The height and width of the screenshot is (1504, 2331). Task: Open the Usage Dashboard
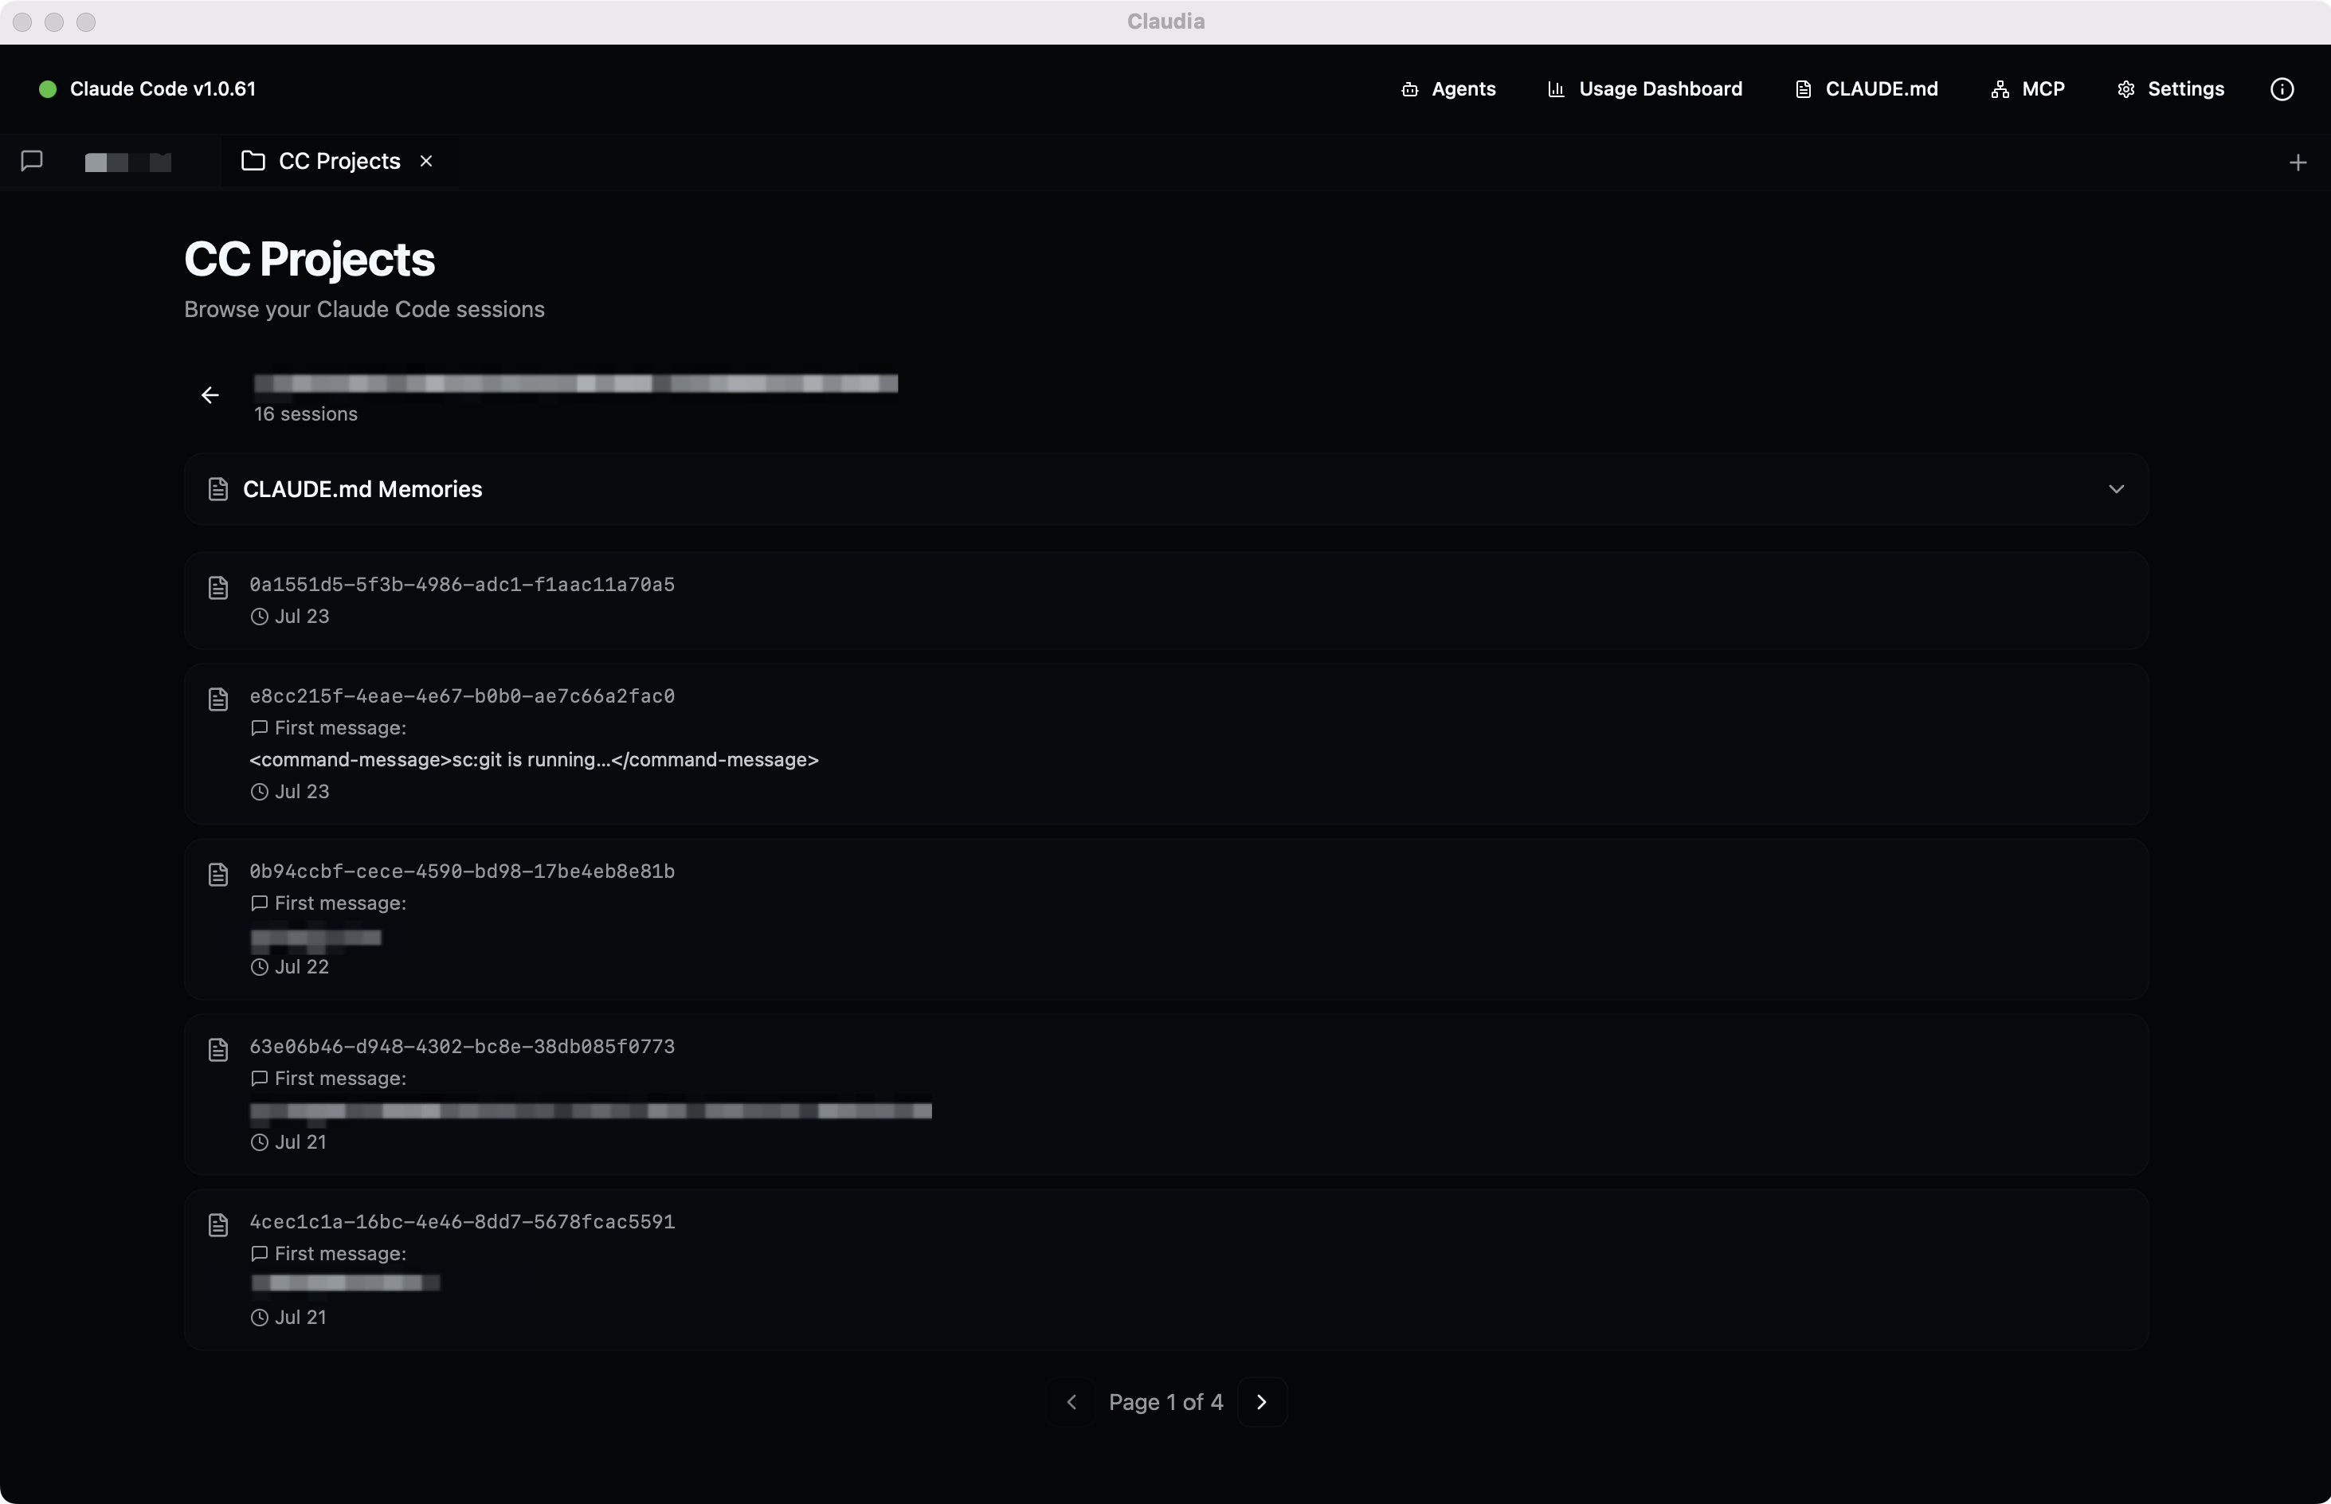(1644, 89)
